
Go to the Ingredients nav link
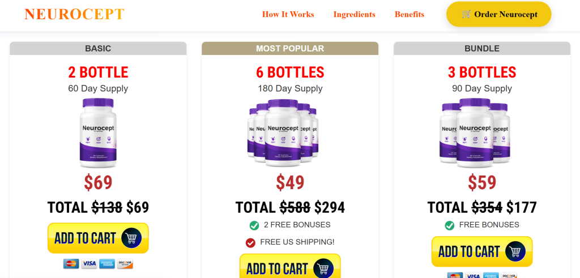click(354, 14)
